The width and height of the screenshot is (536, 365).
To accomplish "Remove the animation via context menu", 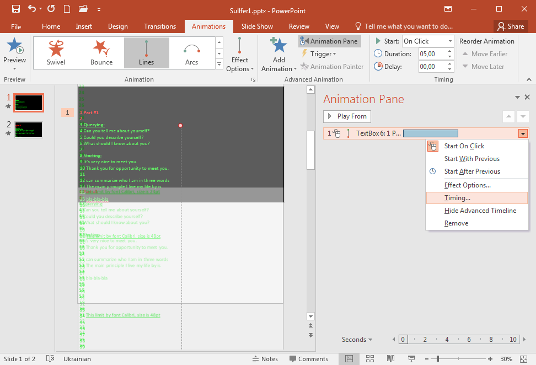I will click(477, 223).
